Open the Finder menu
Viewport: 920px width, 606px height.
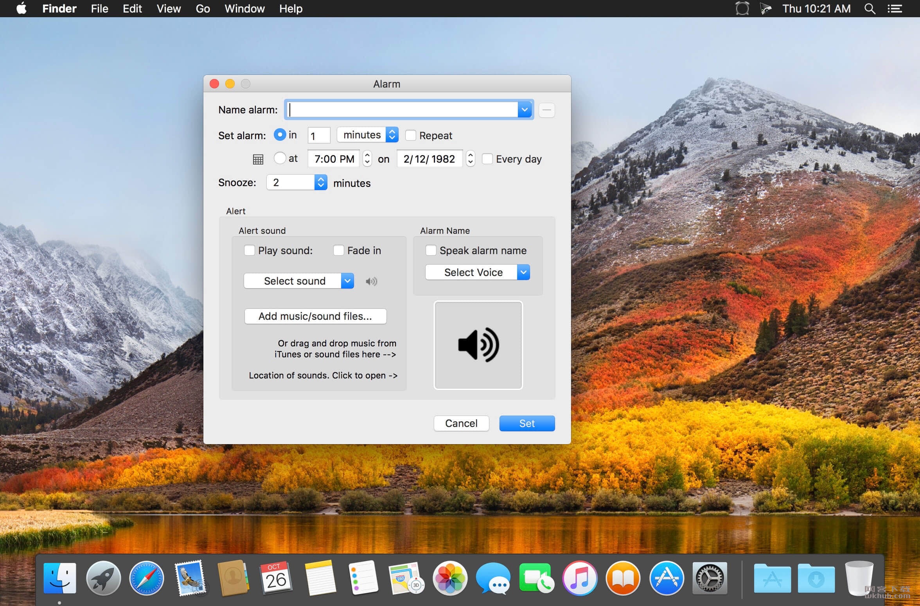59,9
